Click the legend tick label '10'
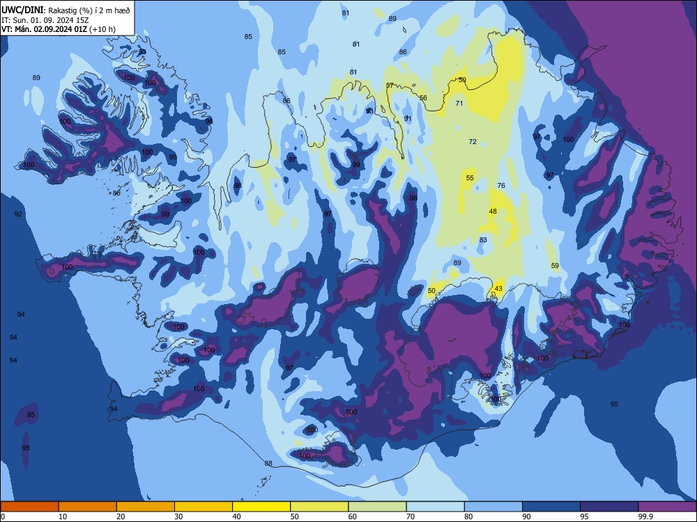Screen dimensions: 697x522 tap(63, 516)
